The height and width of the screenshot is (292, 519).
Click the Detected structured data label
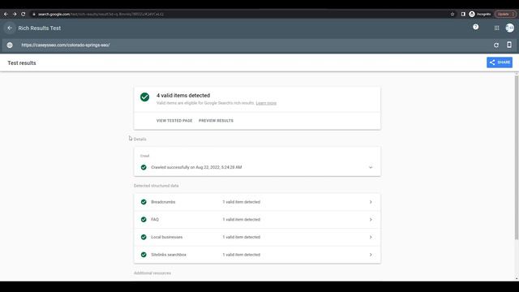(x=157, y=186)
